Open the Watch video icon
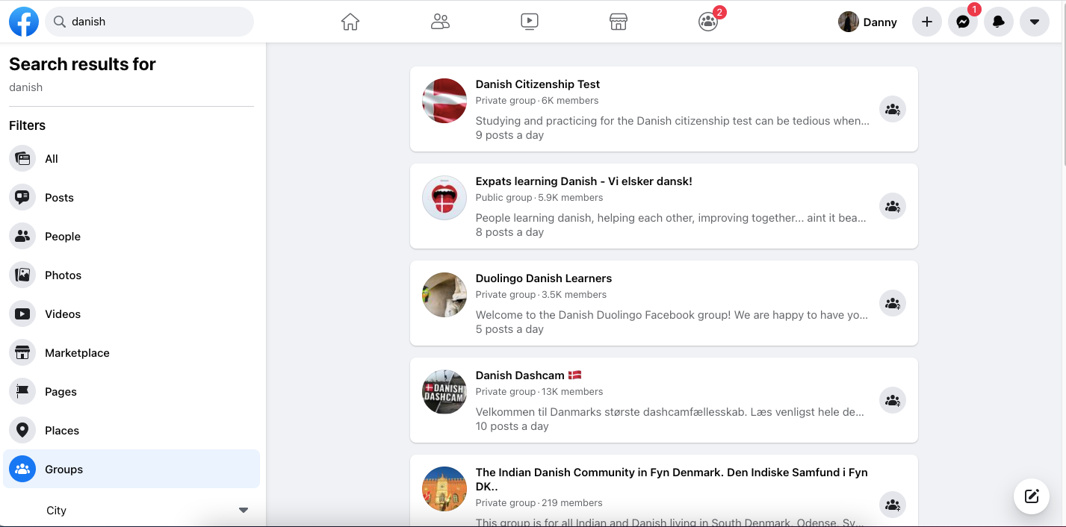Screen dimensions: 1066x527 (530, 22)
